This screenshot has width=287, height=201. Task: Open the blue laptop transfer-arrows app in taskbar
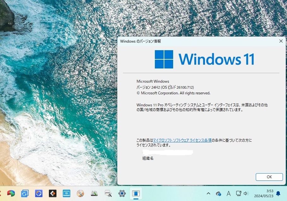tap(67, 193)
